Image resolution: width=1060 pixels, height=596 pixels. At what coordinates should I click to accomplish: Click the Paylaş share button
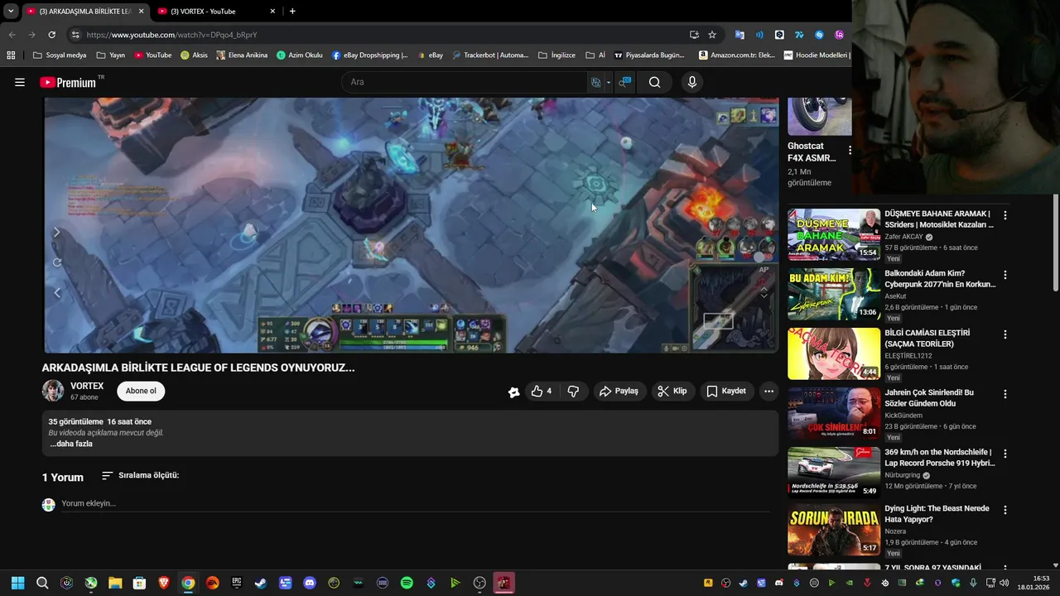click(619, 392)
